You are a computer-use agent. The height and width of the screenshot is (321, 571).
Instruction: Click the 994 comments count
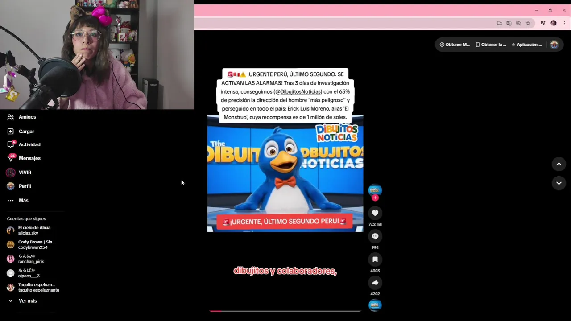pos(375,247)
